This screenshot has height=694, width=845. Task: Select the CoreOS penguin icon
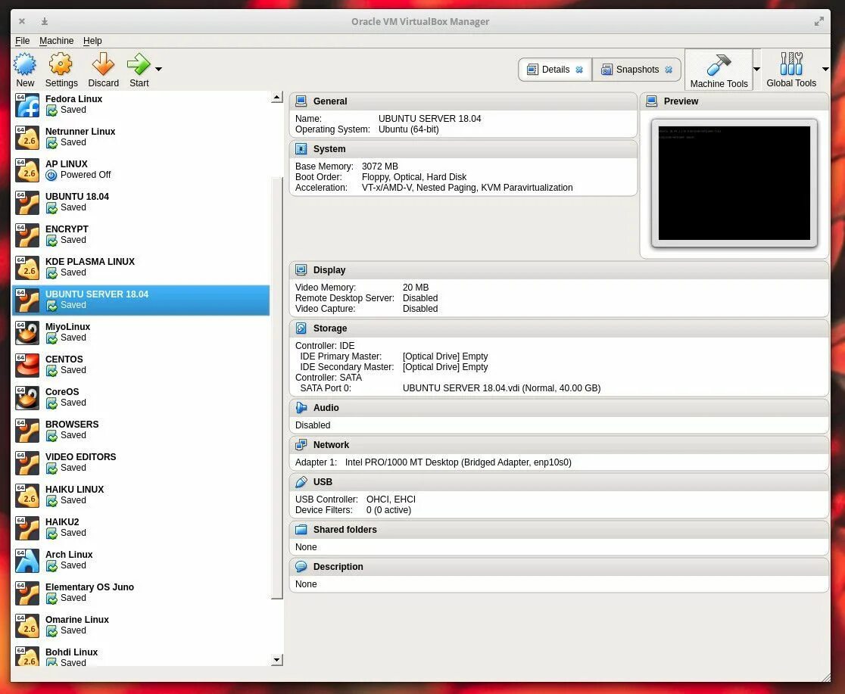click(27, 397)
